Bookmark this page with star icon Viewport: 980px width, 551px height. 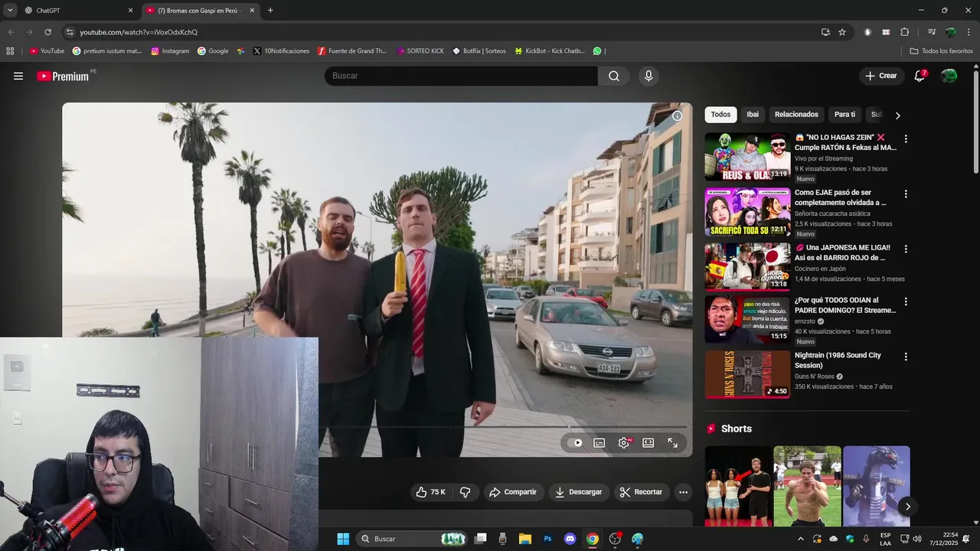click(x=842, y=32)
